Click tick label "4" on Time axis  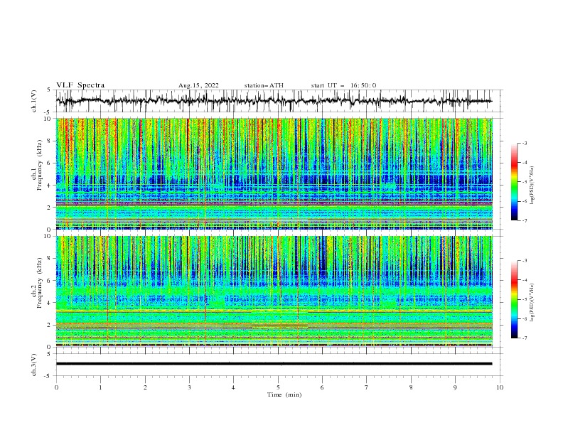[x=233, y=387]
